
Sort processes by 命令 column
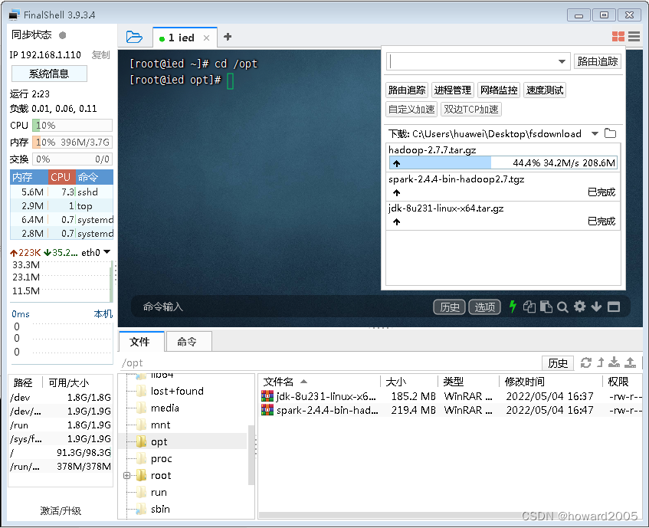[x=94, y=177]
